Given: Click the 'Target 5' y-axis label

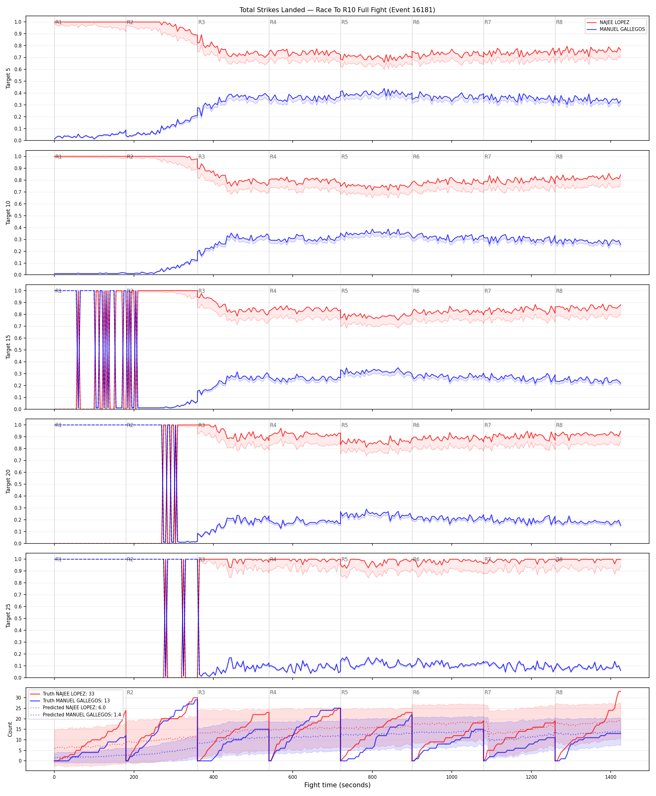Looking at the screenshot, I should tap(8, 78).
